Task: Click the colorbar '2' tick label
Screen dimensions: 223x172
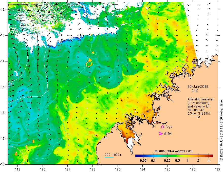Action: pos(198,161)
